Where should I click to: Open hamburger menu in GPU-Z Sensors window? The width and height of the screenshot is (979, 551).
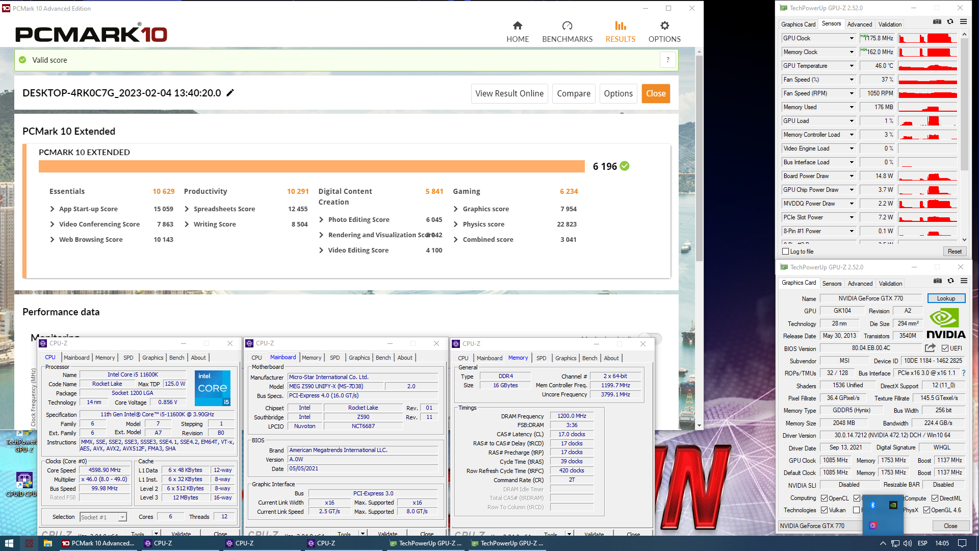pos(963,22)
